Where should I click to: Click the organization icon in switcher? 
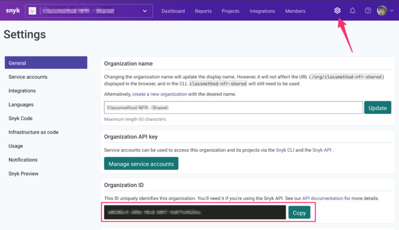pos(32,11)
